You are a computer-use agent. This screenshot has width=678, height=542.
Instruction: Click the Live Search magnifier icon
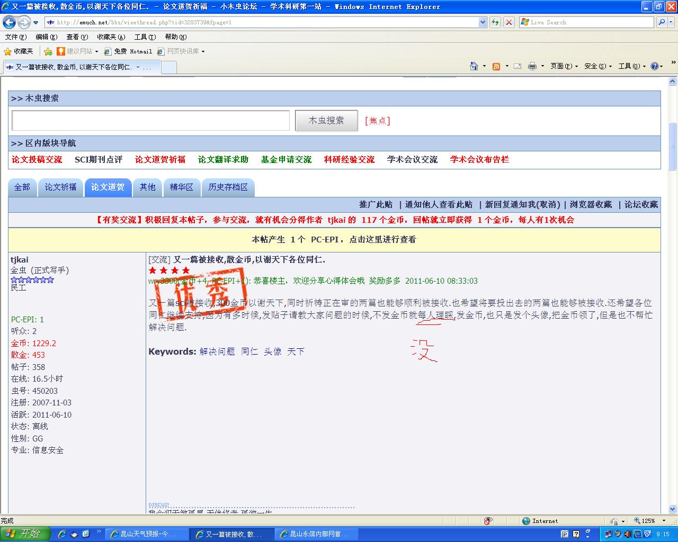tap(661, 22)
